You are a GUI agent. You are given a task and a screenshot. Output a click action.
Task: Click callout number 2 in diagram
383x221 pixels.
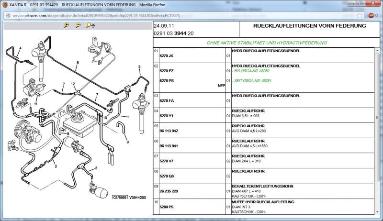pos(56,166)
